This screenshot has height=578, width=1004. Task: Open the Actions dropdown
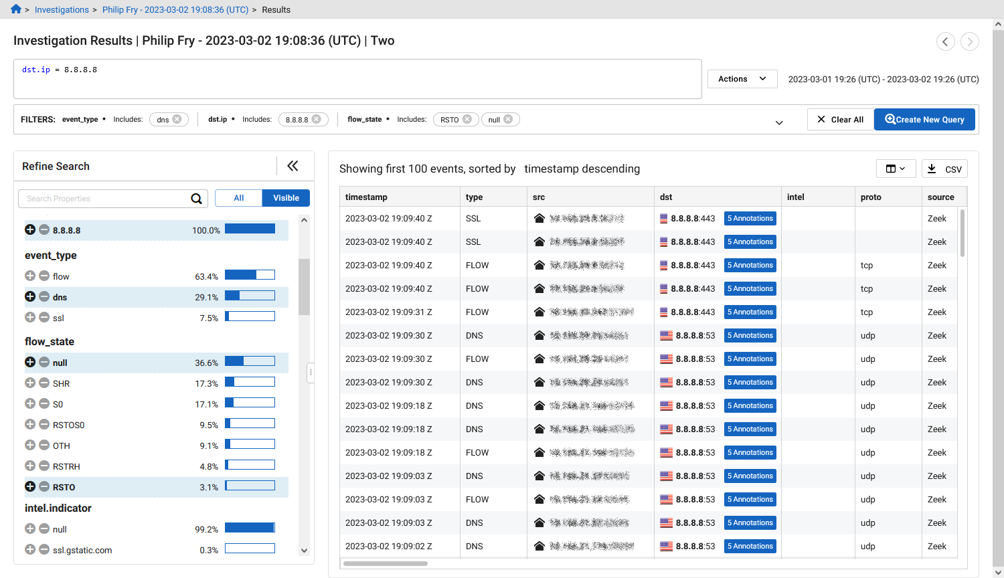742,78
